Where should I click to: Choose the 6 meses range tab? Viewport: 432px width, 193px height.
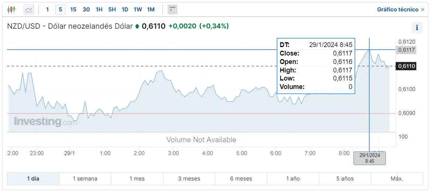[x=241, y=179]
